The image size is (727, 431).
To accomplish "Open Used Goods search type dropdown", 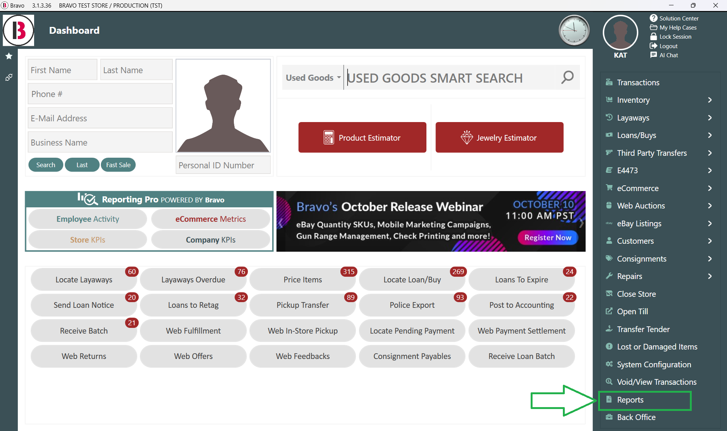I will (x=313, y=77).
